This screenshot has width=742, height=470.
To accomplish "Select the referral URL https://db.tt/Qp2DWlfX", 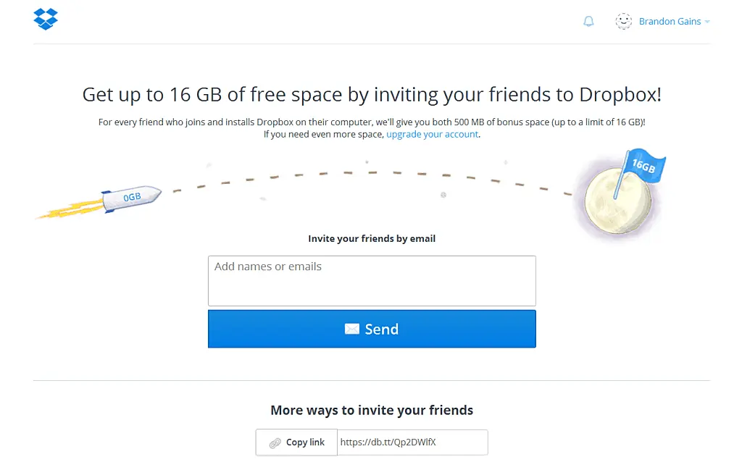I will 412,442.
